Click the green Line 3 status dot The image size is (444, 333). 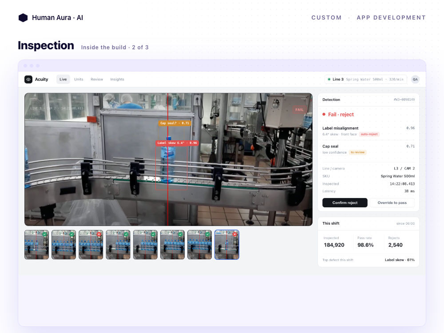pos(329,79)
